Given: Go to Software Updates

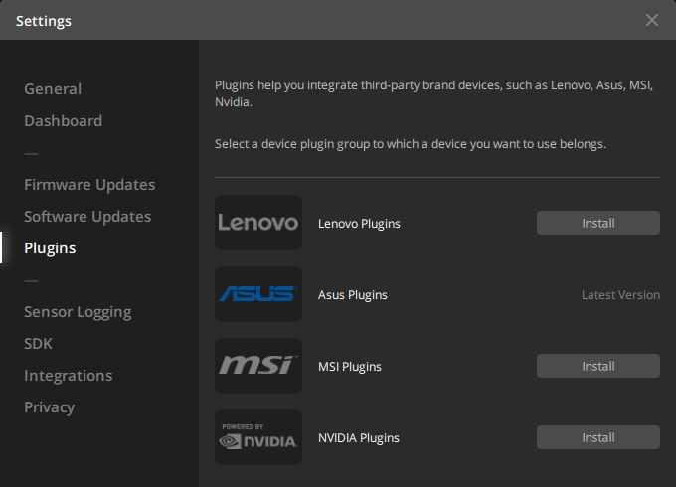Looking at the screenshot, I should click(87, 217).
